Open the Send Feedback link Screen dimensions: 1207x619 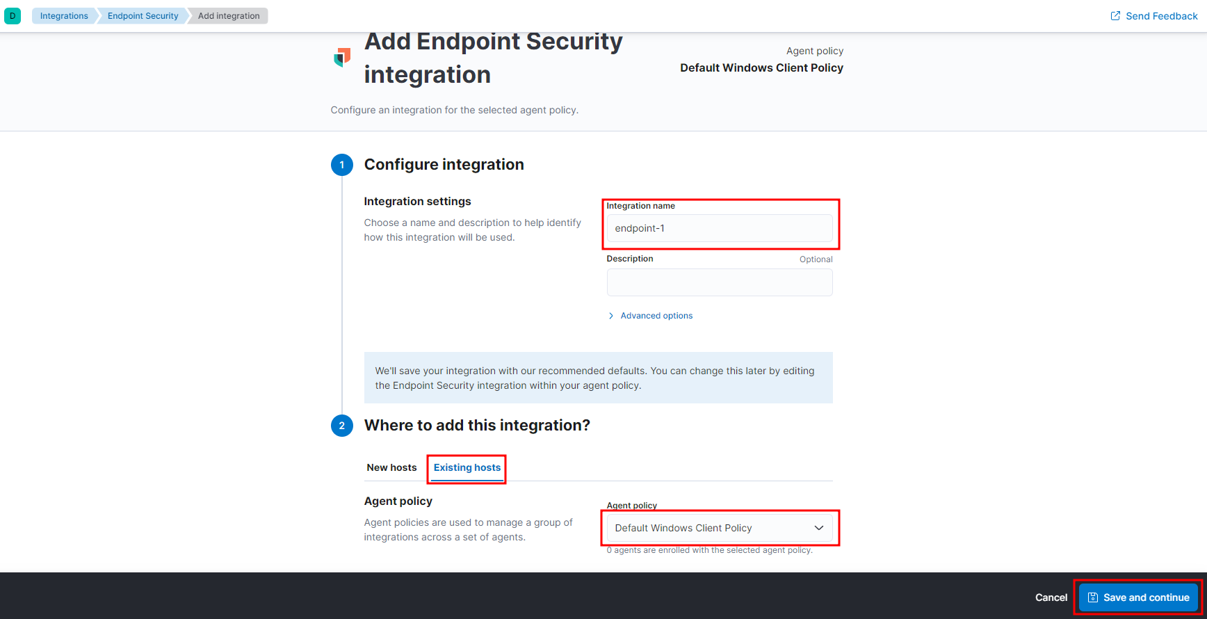click(x=1161, y=16)
